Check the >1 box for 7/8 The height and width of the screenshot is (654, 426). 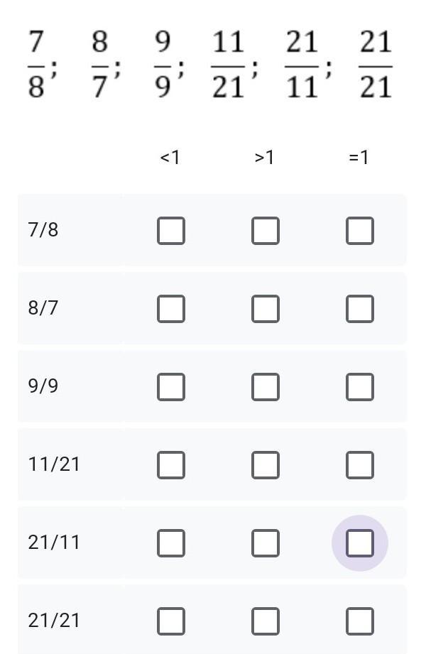(265, 231)
